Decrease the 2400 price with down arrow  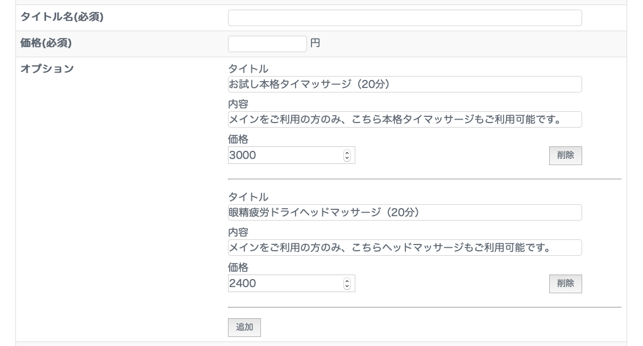[347, 286]
